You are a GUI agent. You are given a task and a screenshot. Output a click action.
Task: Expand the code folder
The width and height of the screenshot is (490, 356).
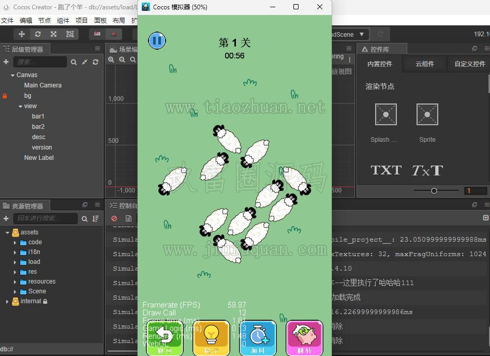pos(15,243)
